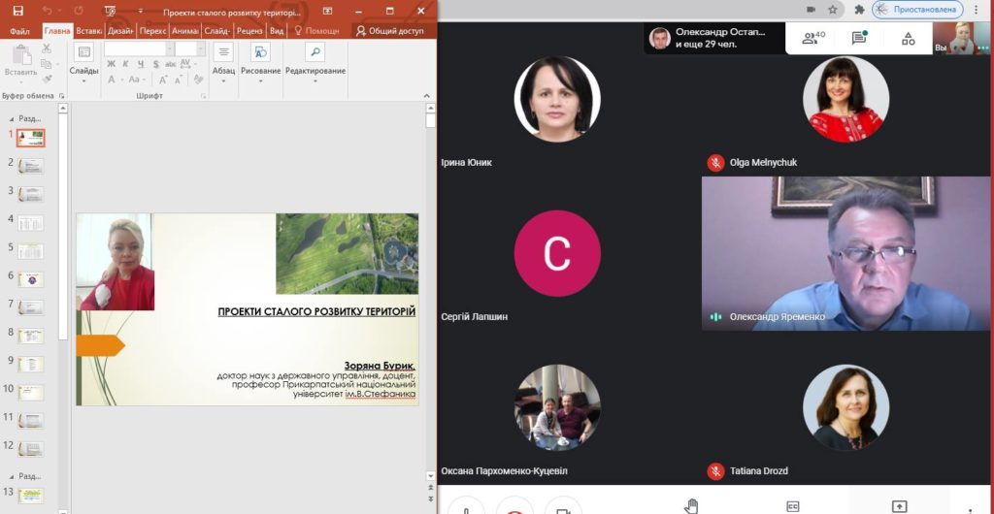Click the Редактирование search icon
The width and height of the screenshot is (994, 514).
[315, 52]
